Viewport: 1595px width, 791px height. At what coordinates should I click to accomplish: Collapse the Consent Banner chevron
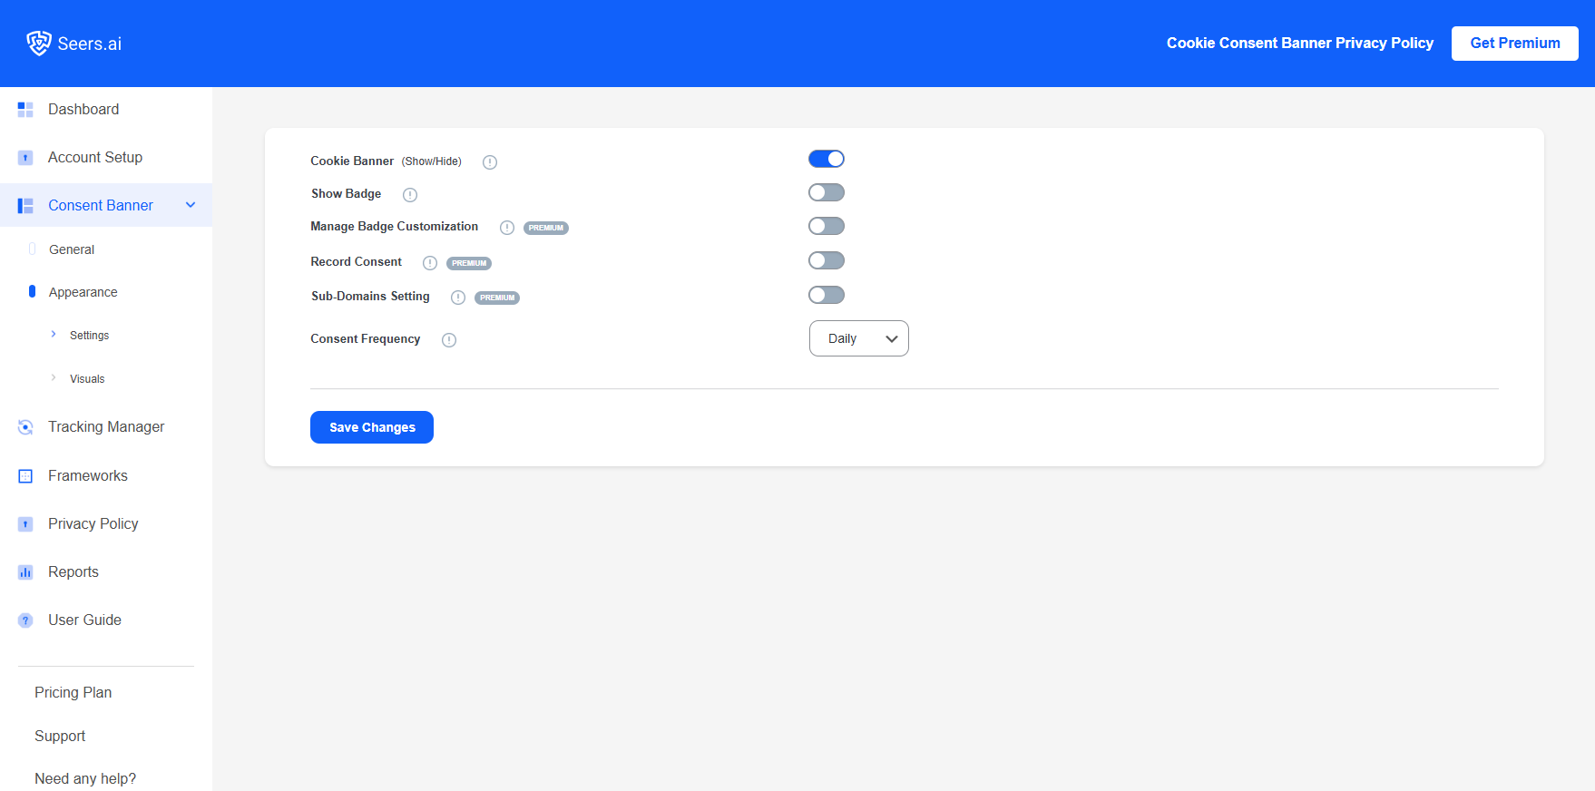point(191,205)
